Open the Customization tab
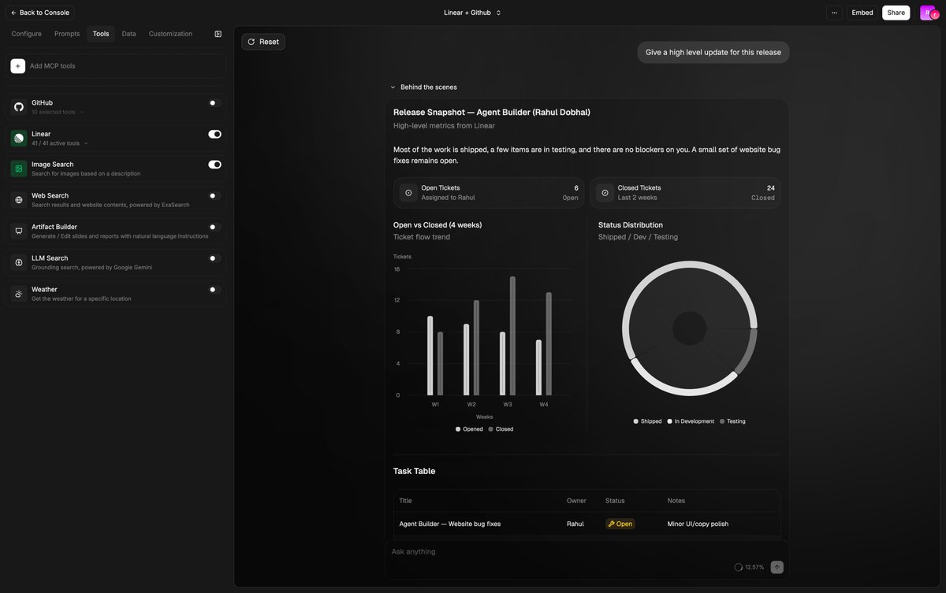Viewport: 946px width, 593px height. (170, 34)
